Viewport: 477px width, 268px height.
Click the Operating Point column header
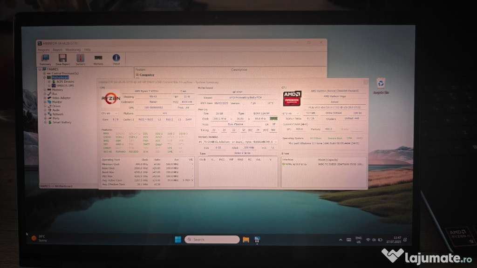pyautogui.click(x=111, y=160)
